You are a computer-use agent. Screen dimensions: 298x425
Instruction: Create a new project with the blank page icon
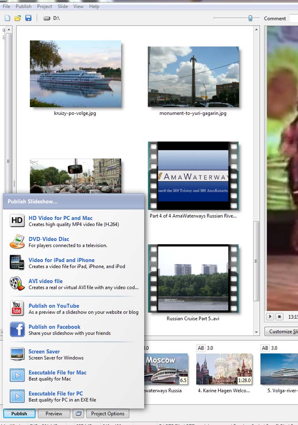coord(7,18)
